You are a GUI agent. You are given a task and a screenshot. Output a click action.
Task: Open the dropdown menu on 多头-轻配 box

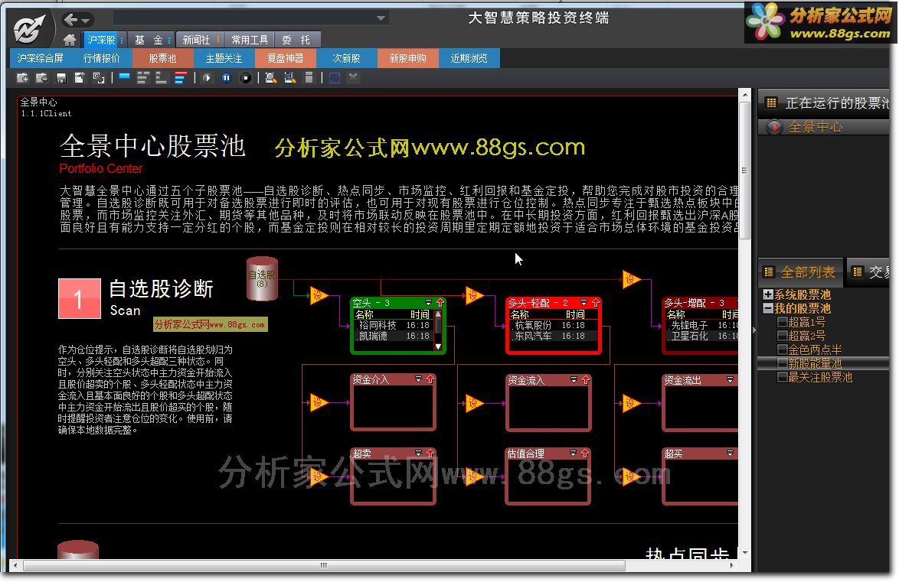(x=584, y=302)
